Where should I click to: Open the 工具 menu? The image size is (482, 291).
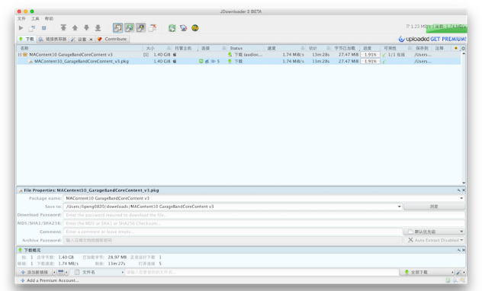(35, 19)
